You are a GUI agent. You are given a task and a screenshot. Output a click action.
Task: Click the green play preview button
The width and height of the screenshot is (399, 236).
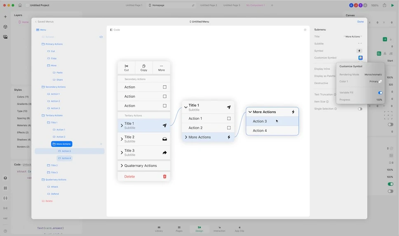[392, 5]
